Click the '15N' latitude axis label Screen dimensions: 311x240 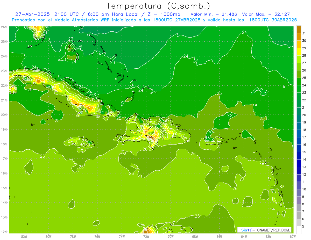pyautogui.click(x=4, y=188)
